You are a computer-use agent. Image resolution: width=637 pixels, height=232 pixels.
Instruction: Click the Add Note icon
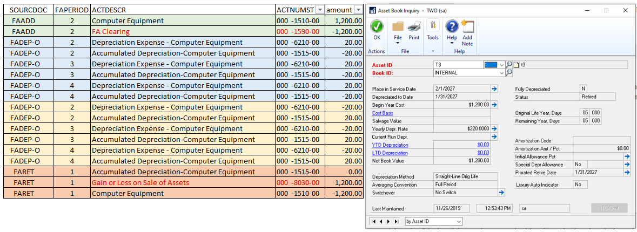coord(467,26)
